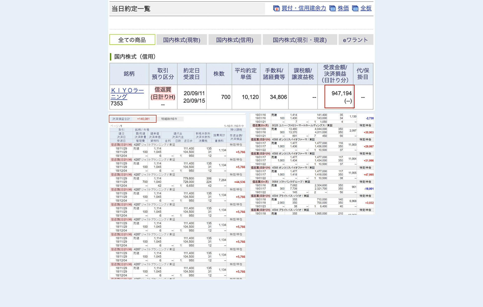Click the icon beside 株価 link
This screenshot has width=483, height=307.
coord(332,9)
